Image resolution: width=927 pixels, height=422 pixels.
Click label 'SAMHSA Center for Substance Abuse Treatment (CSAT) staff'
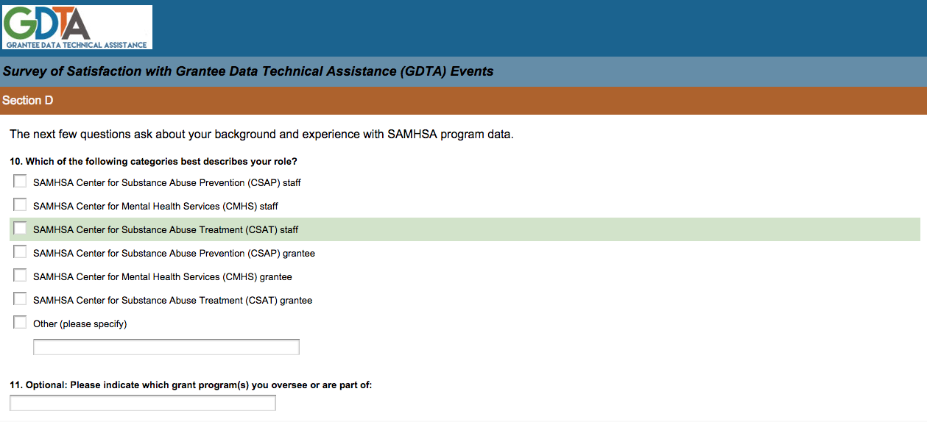[166, 230]
